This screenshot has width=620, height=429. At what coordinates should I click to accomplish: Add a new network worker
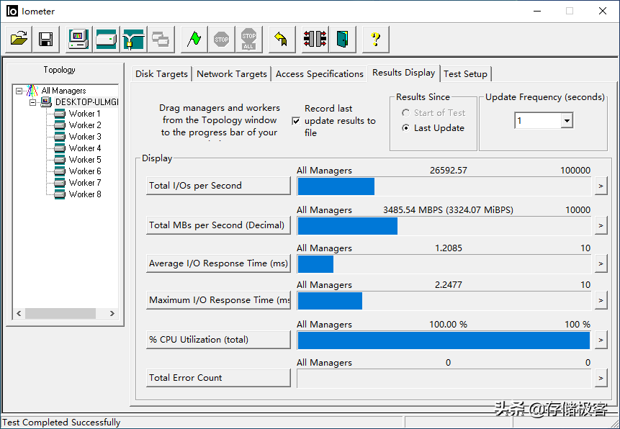coord(133,39)
